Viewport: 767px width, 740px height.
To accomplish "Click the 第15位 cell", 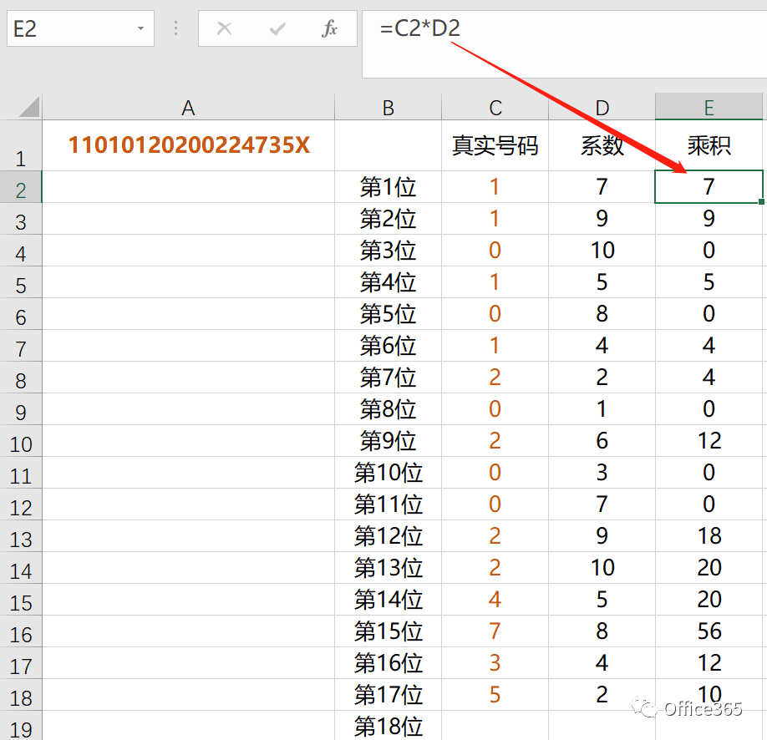I will click(388, 631).
